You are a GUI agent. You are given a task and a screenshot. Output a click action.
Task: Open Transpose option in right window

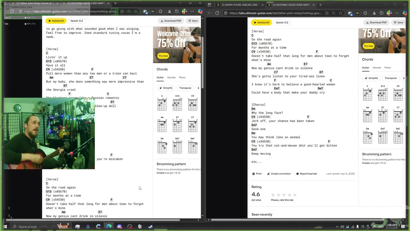390,78
